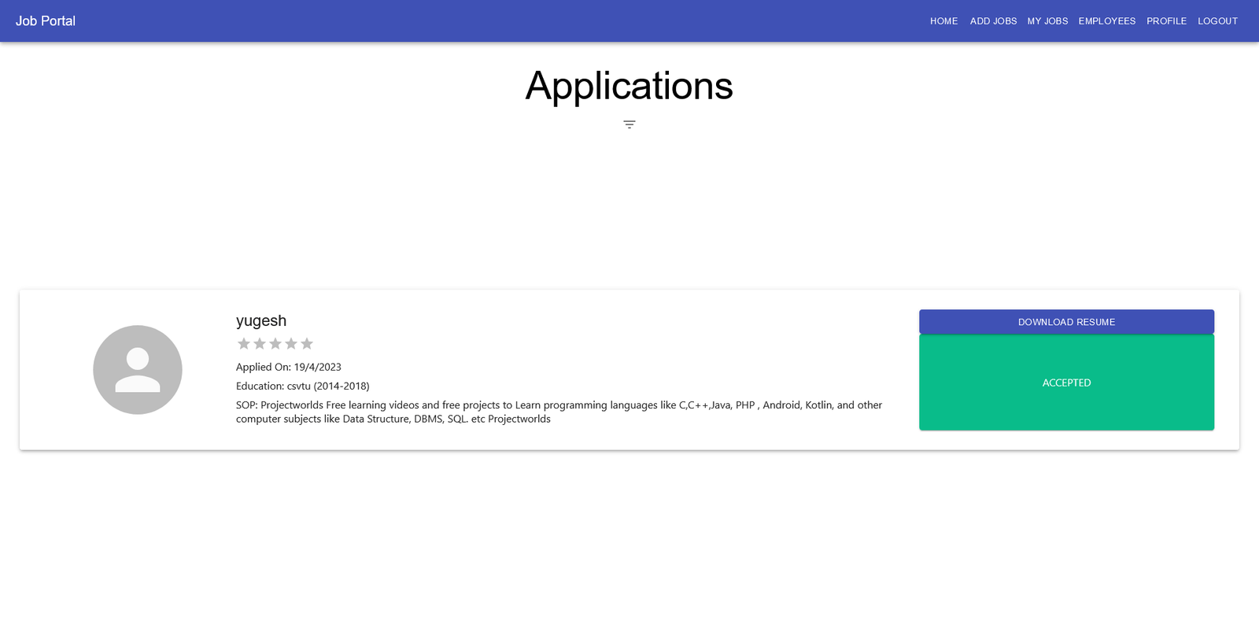The image size is (1259, 621).
Task: Select the third rating star
Action: click(275, 344)
